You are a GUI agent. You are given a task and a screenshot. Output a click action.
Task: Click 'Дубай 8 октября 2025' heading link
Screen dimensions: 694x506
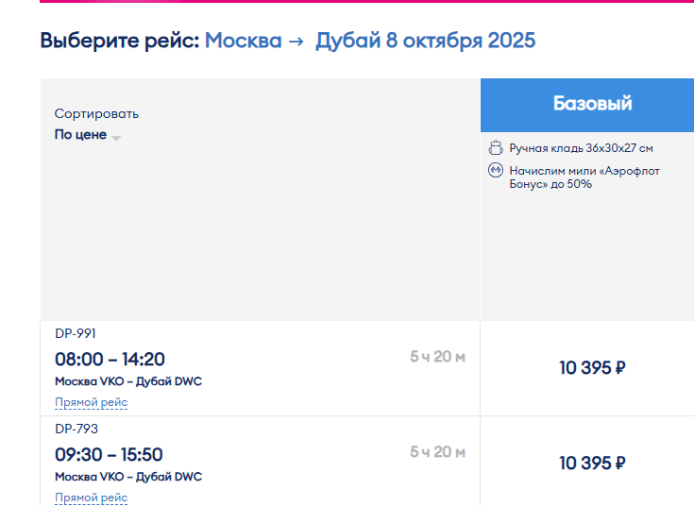[425, 41]
